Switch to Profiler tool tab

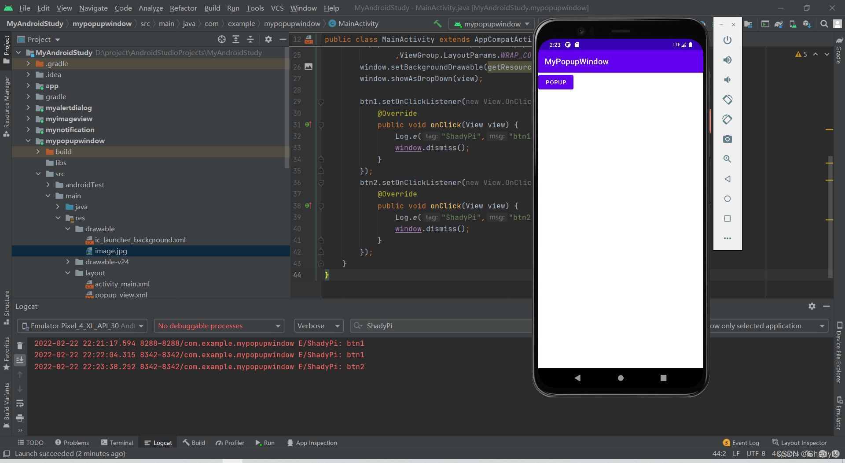230,443
